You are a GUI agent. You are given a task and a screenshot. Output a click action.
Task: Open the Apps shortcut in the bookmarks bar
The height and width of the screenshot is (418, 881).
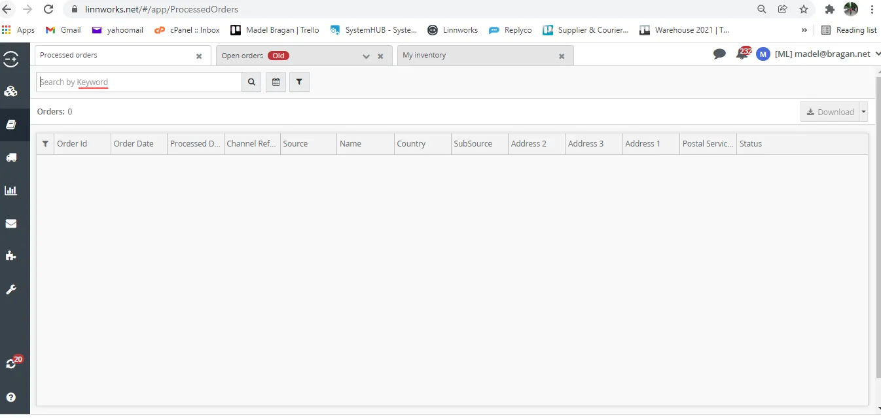pos(18,30)
